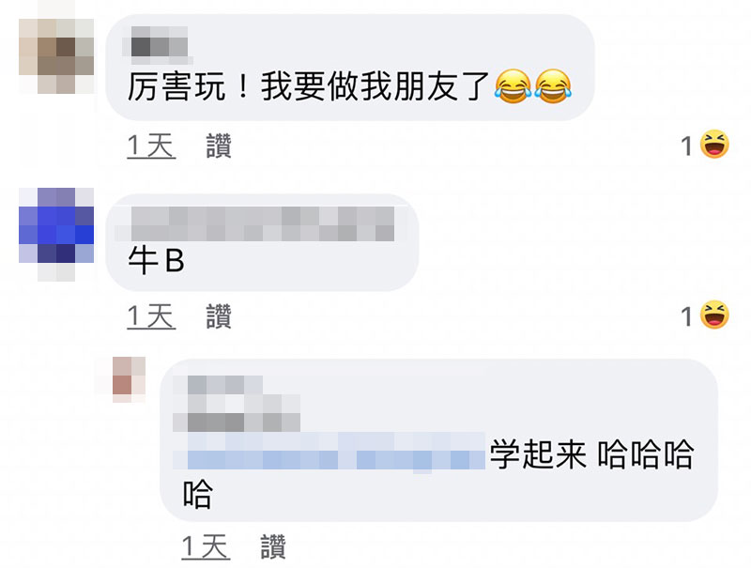Click the first crying-laughing emoji in comment
The width and height of the screenshot is (751, 568).
513,86
